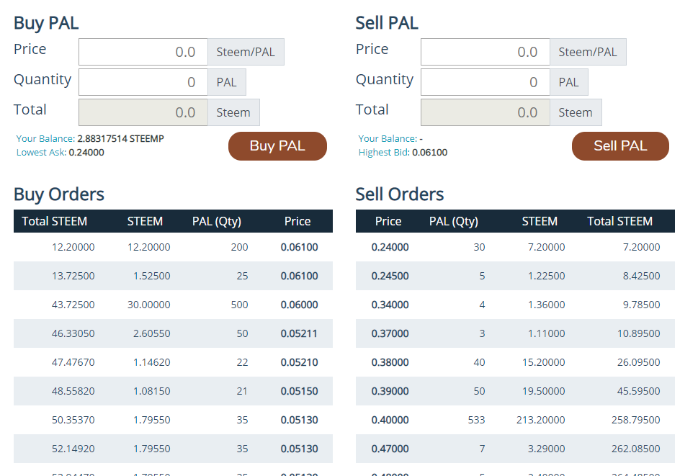Image resolution: width=698 pixels, height=476 pixels.
Task: Click PAL (Qty) header in Sell Orders
Action: pyautogui.click(x=454, y=221)
